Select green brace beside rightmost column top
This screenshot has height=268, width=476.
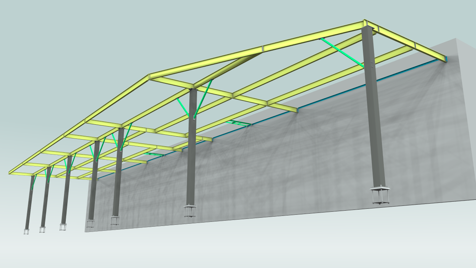[342, 53]
